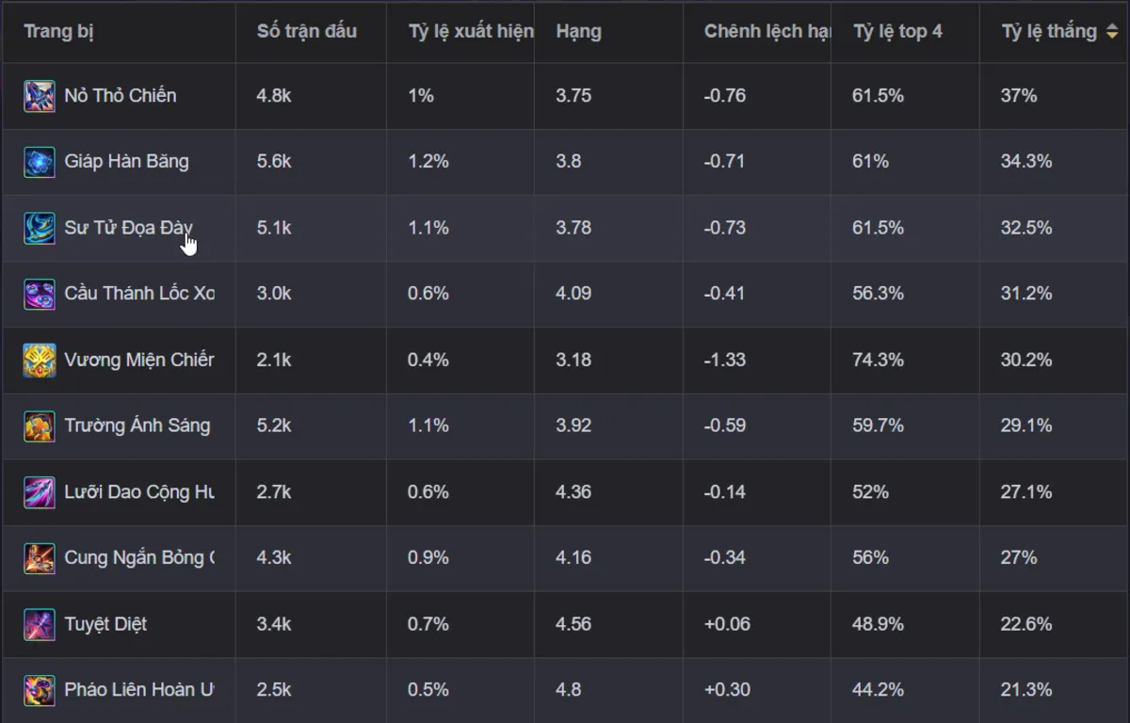Open the Giáp Hàn Băng item name
This screenshot has height=723, width=1130.
126,162
